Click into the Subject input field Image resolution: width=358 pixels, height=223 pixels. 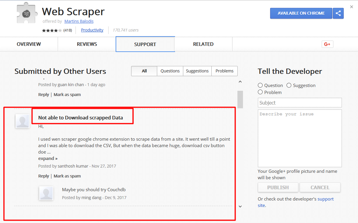point(300,103)
